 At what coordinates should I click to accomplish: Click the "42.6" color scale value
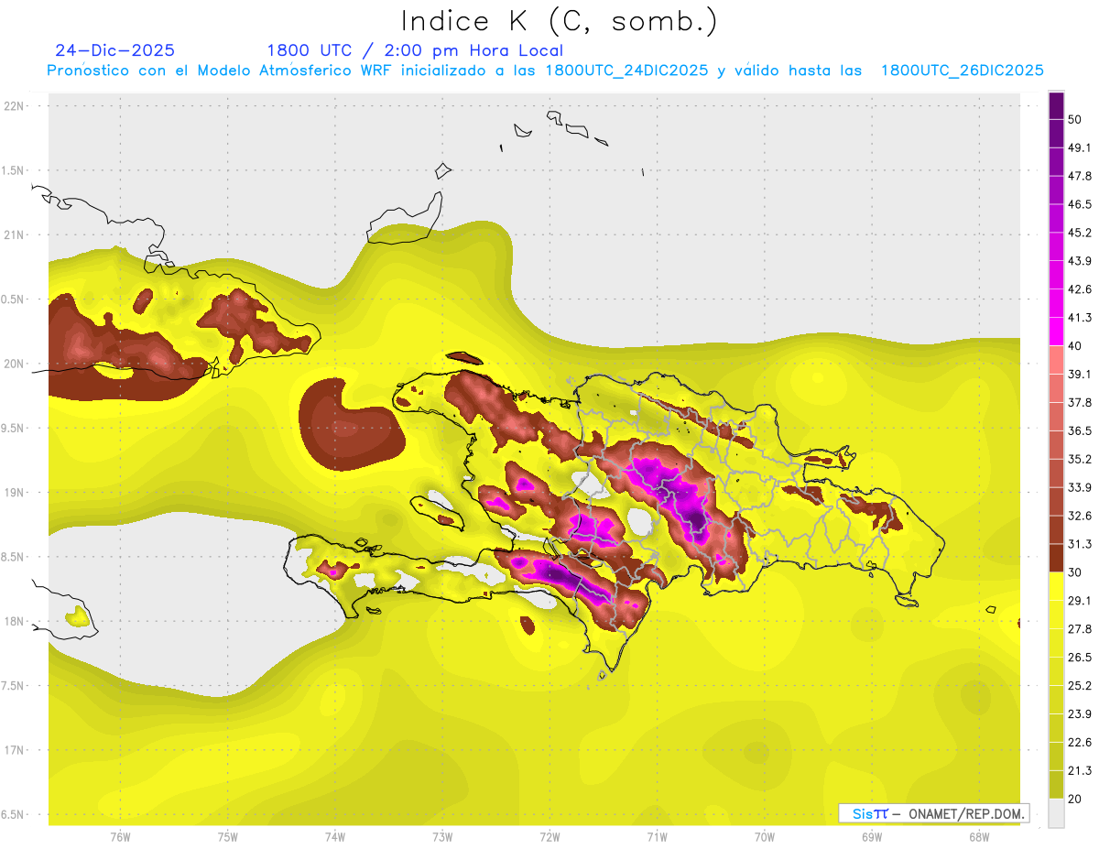pyautogui.click(x=1080, y=289)
